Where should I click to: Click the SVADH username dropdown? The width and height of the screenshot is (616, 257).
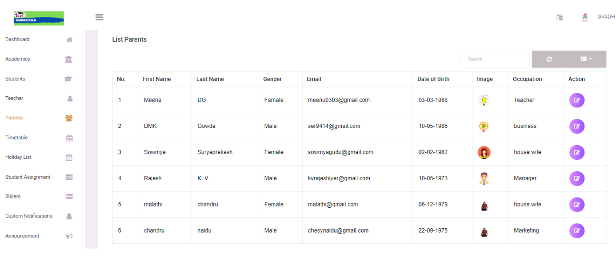coord(606,17)
